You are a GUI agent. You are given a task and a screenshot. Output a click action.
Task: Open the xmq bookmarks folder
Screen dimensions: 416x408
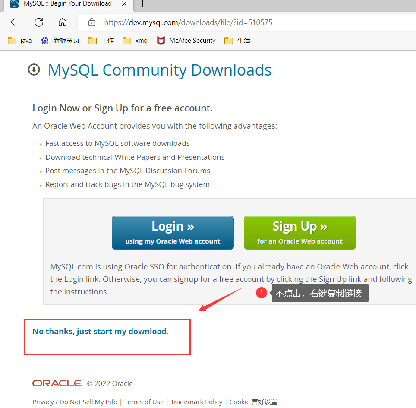[135, 41]
